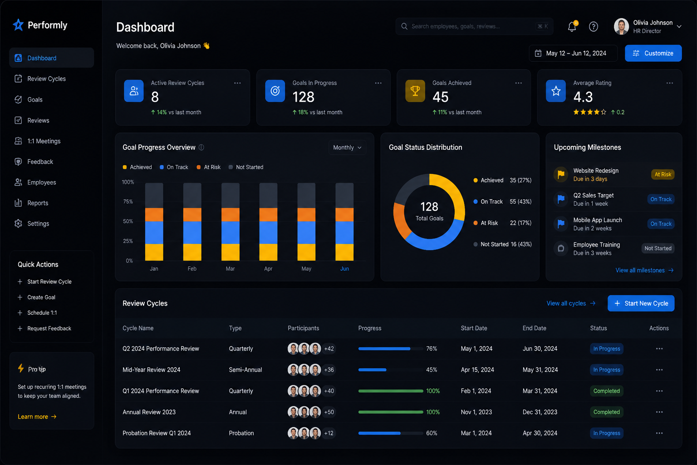Click the Pro tip lightning bolt icon
Screen dimensions: 697x465
[21, 368]
